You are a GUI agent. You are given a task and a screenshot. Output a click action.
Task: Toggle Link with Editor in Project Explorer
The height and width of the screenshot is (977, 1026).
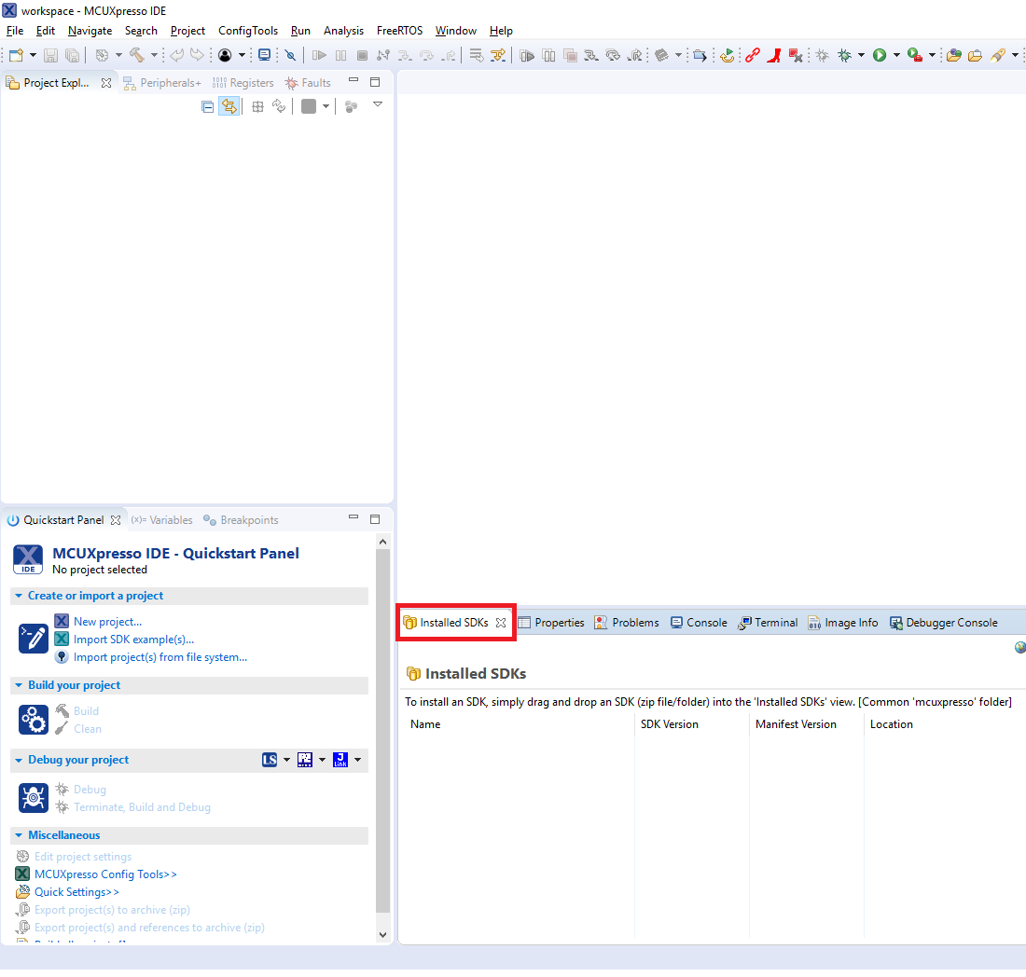[x=229, y=107]
